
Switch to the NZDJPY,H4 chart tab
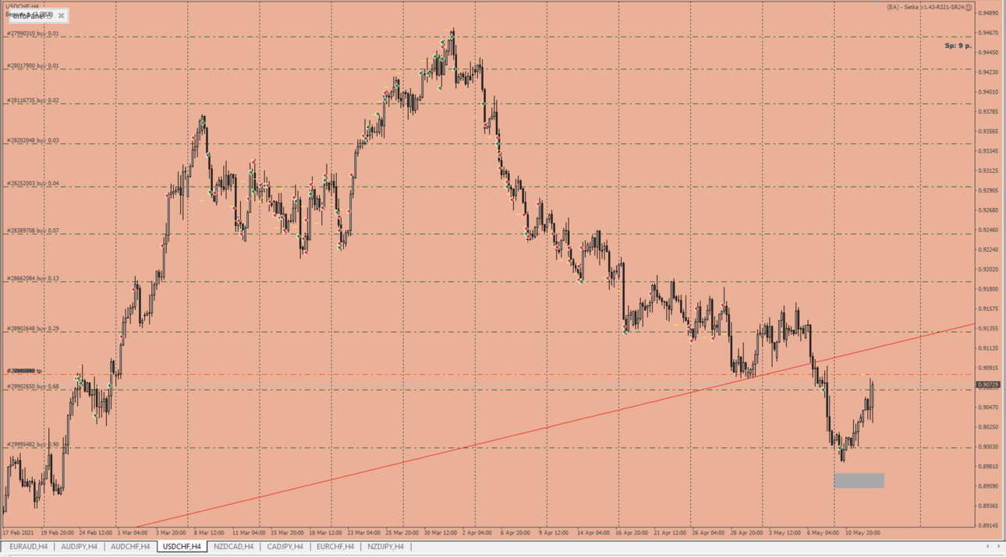(386, 547)
